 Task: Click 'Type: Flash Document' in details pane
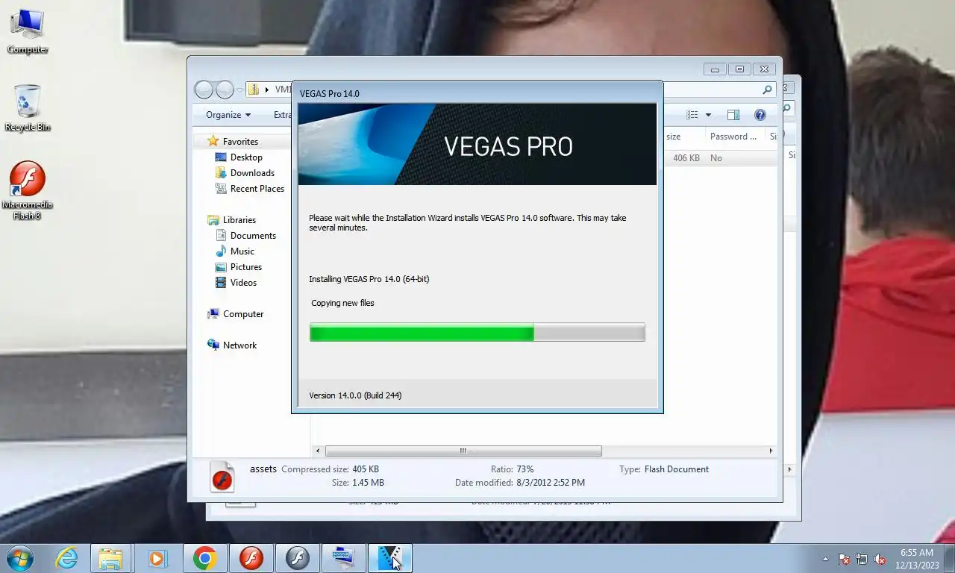[664, 469]
